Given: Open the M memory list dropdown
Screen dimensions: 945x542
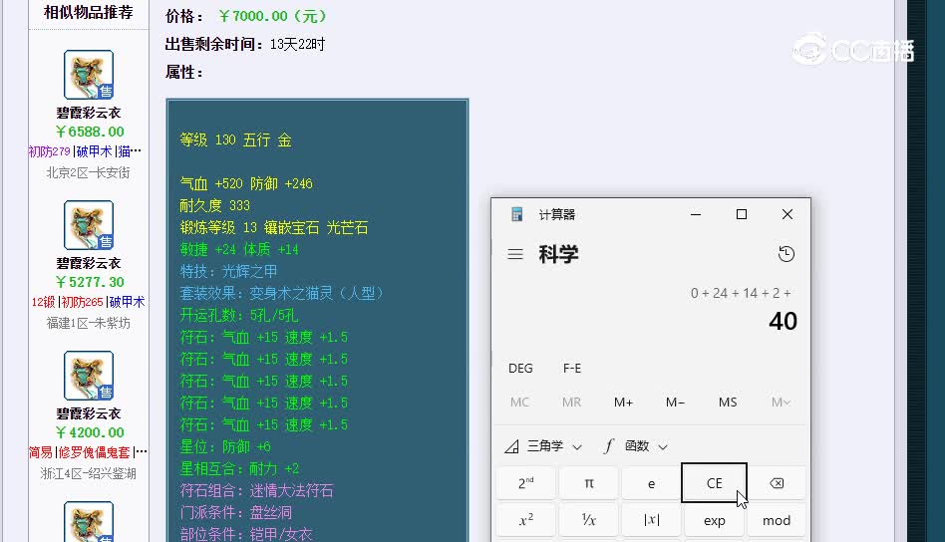Looking at the screenshot, I should (781, 403).
